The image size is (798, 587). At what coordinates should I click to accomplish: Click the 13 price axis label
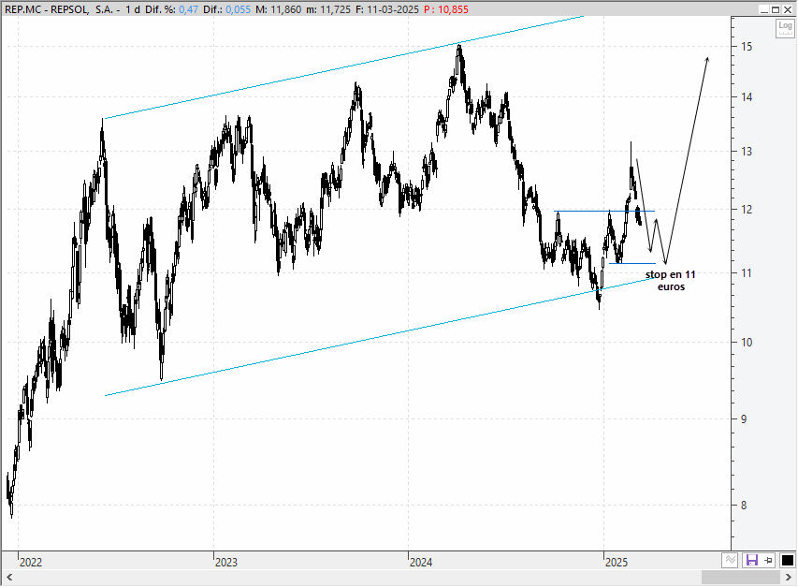pos(747,152)
